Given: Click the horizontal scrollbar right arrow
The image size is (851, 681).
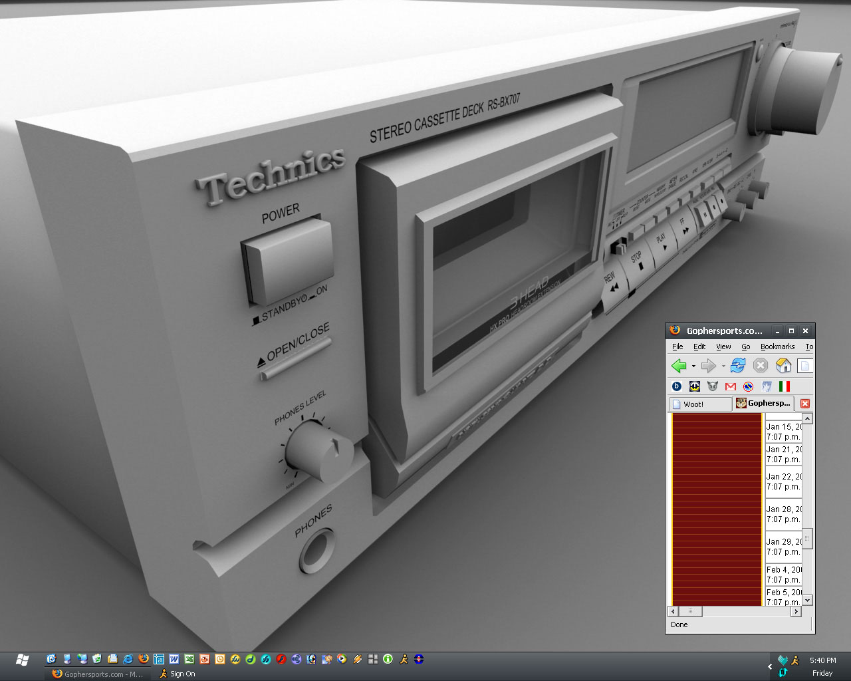Looking at the screenshot, I should (x=796, y=611).
